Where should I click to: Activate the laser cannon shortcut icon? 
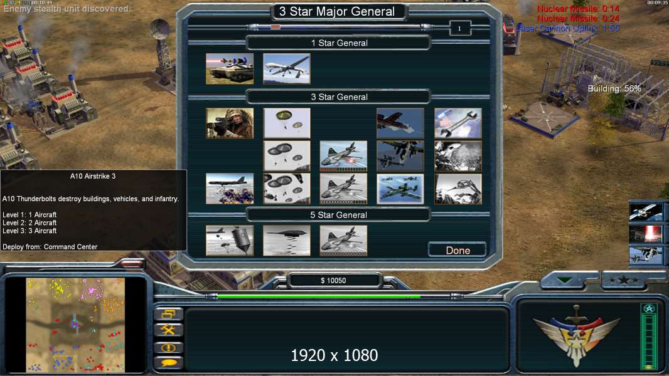pos(646,234)
